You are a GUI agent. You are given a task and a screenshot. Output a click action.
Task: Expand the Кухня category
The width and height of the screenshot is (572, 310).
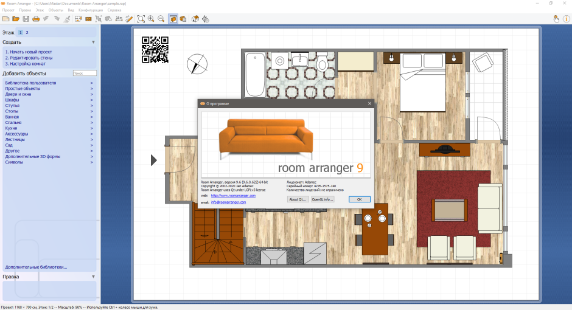click(49, 128)
